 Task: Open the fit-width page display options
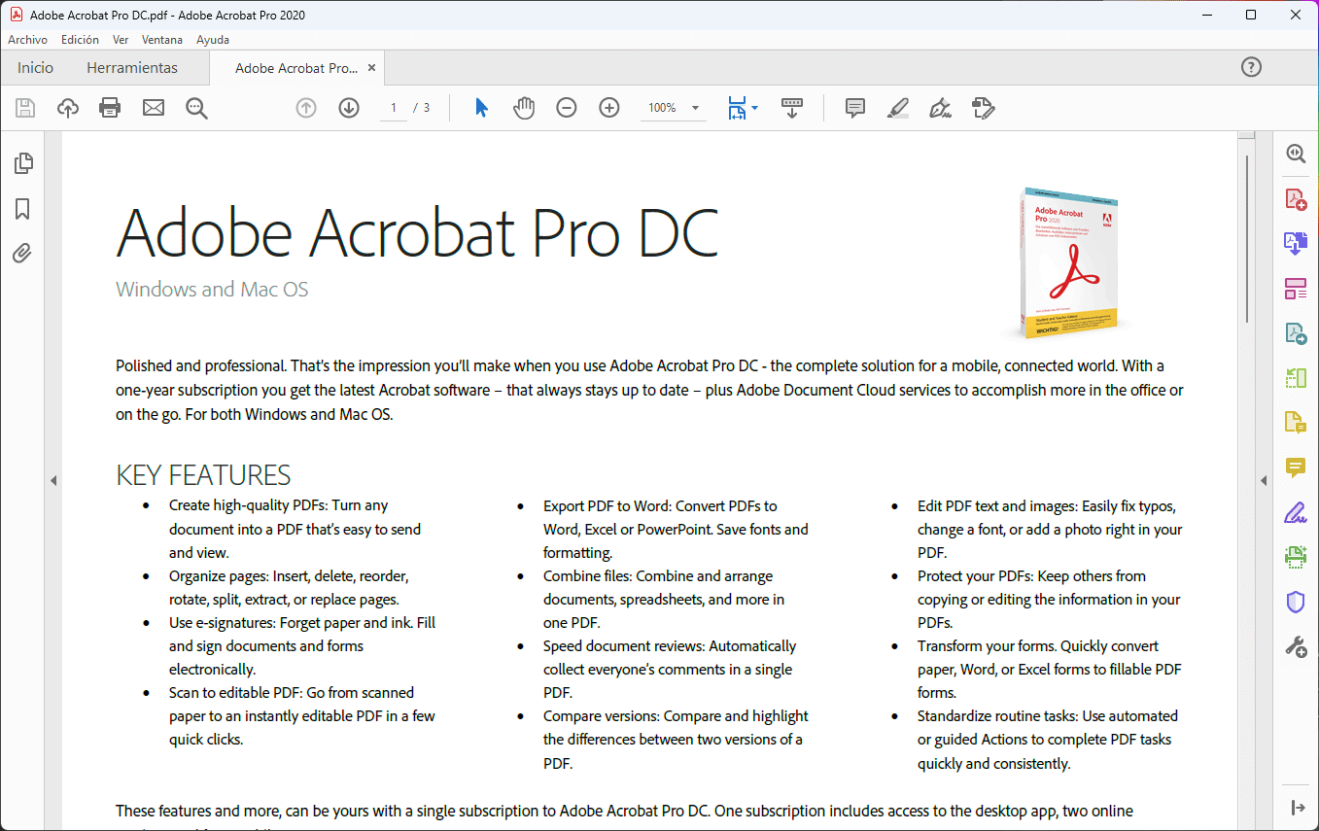743,108
